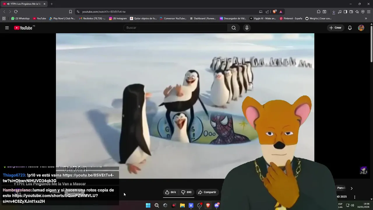Click the Buscar search field
The height and width of the screenshot is (210, 373).
click(175, 28)
